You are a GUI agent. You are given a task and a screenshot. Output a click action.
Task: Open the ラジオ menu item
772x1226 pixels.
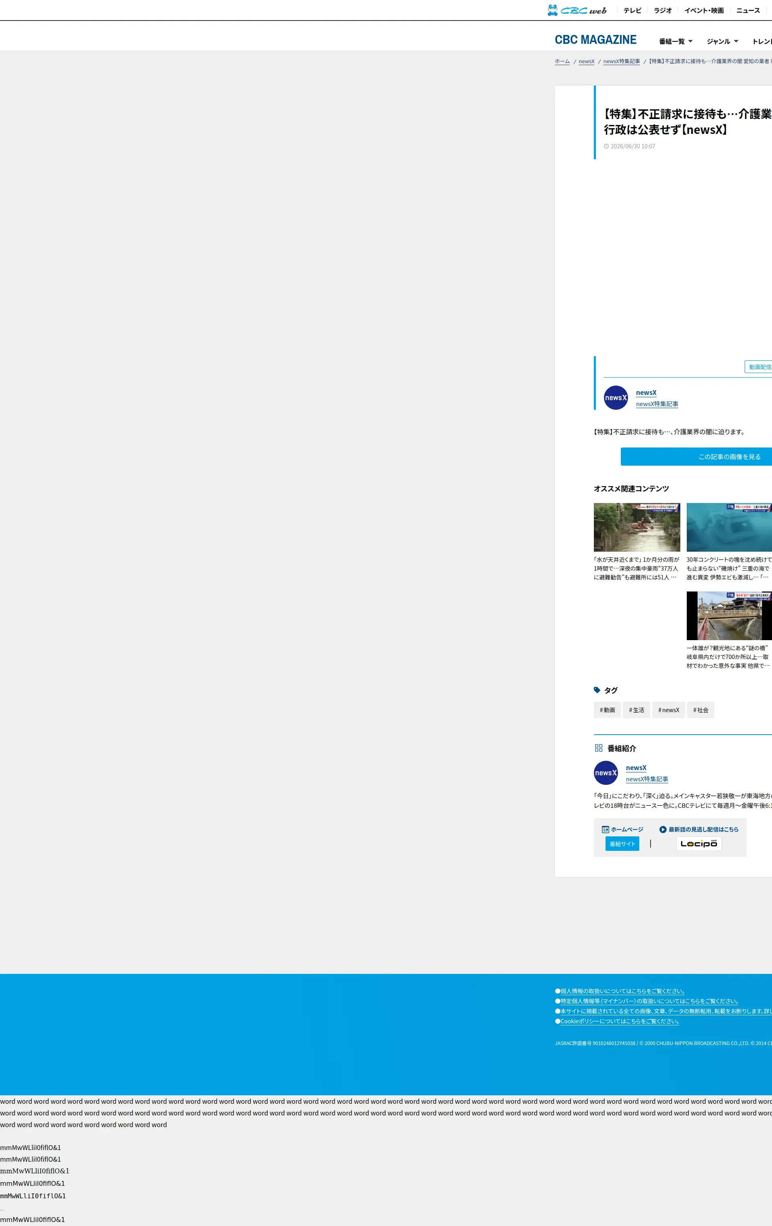[x=663, y=10]
